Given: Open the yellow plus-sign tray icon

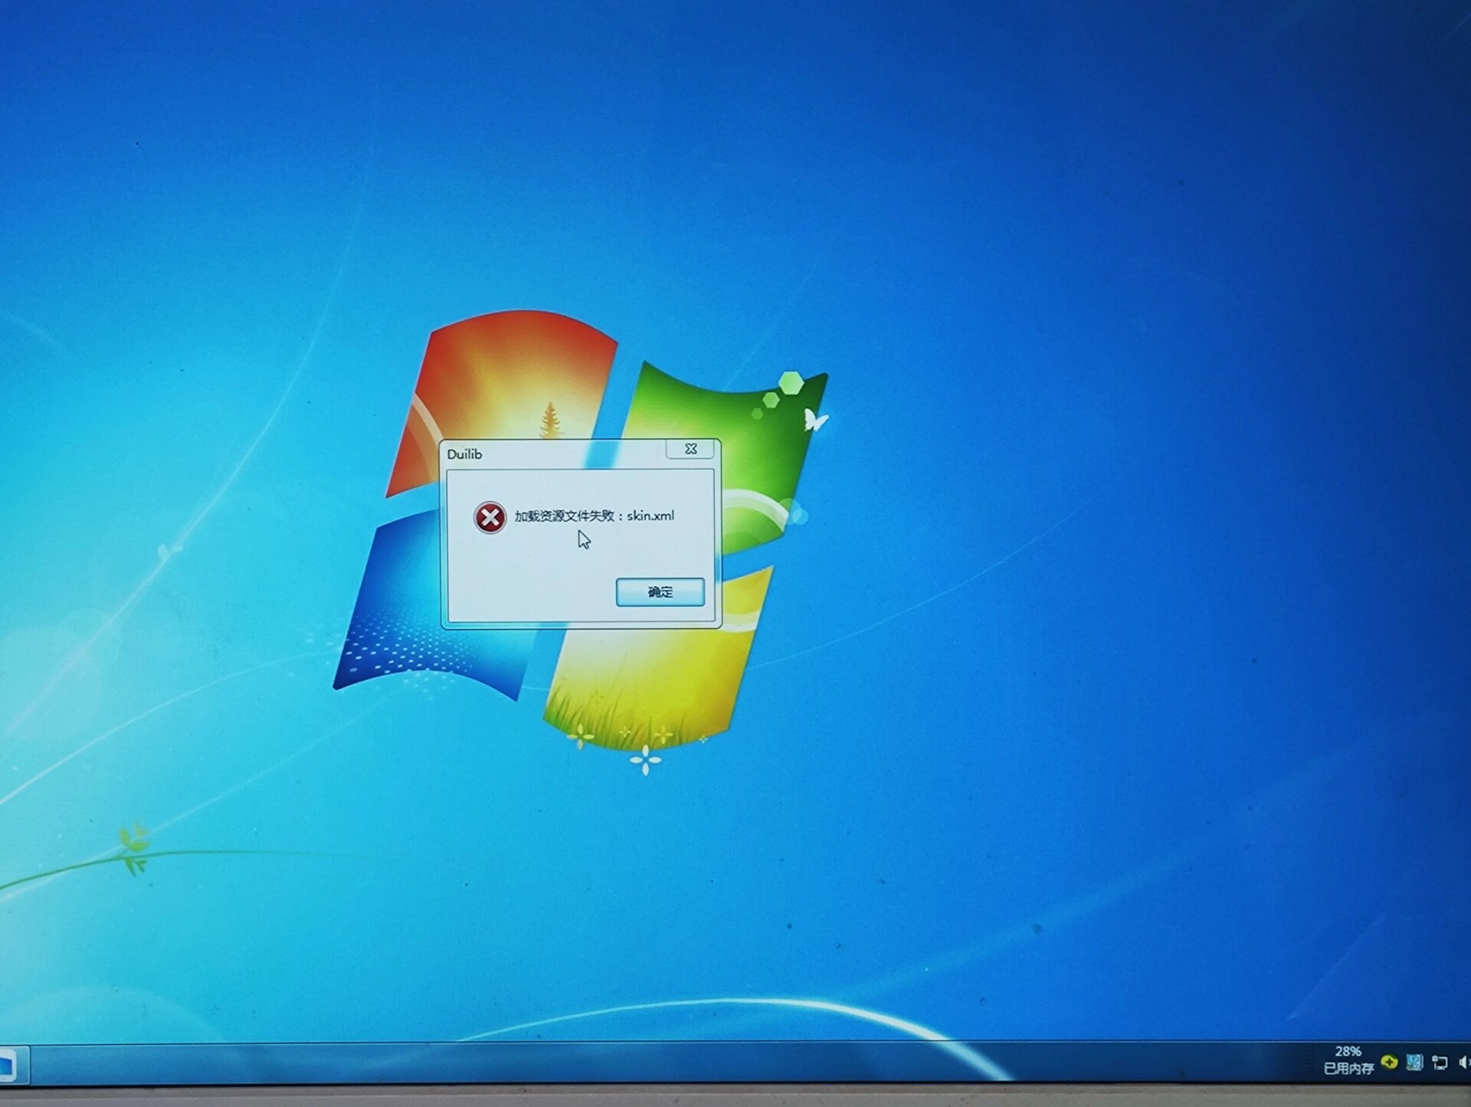Looking at the screenshot, I should pos(1389,1062).
